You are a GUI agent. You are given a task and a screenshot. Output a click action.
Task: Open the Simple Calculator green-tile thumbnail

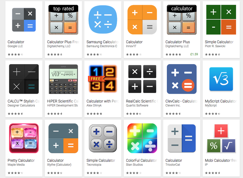[221, 20]
